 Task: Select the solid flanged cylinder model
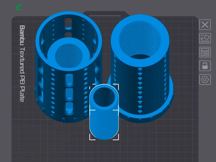click(140, 69)
